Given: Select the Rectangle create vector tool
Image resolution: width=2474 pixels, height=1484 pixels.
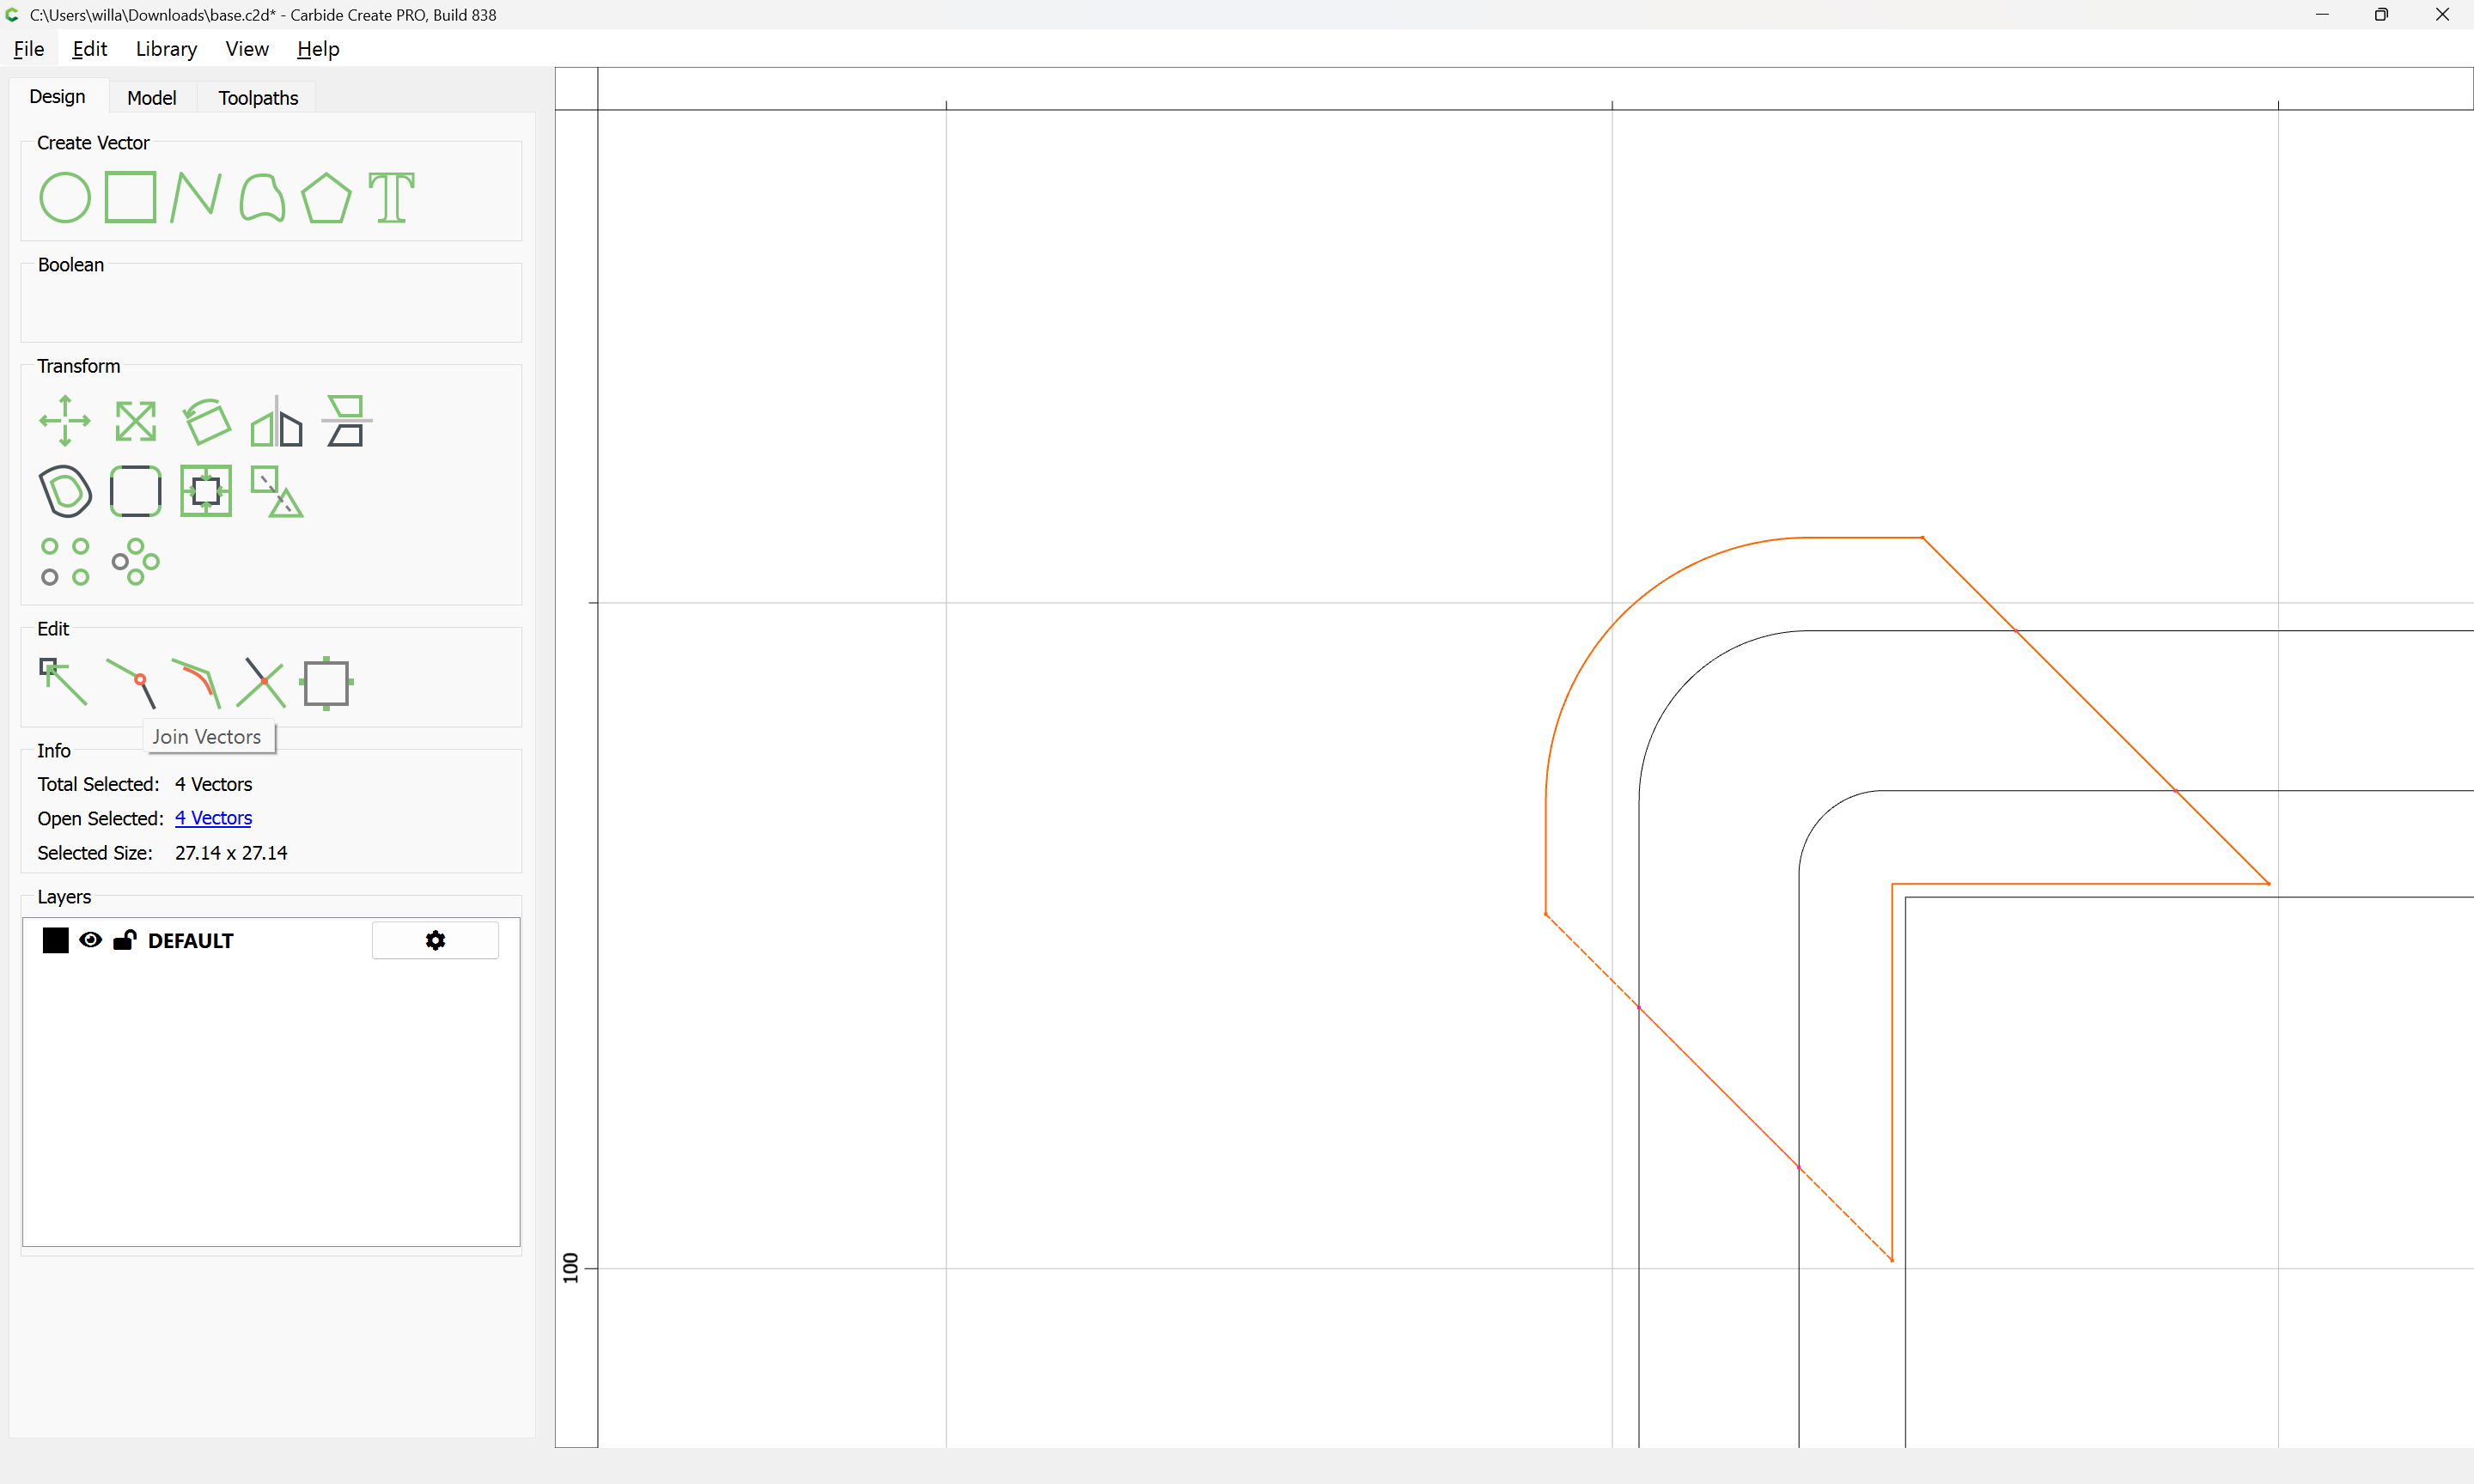Looking at the screenshot, I should (130, 197).
